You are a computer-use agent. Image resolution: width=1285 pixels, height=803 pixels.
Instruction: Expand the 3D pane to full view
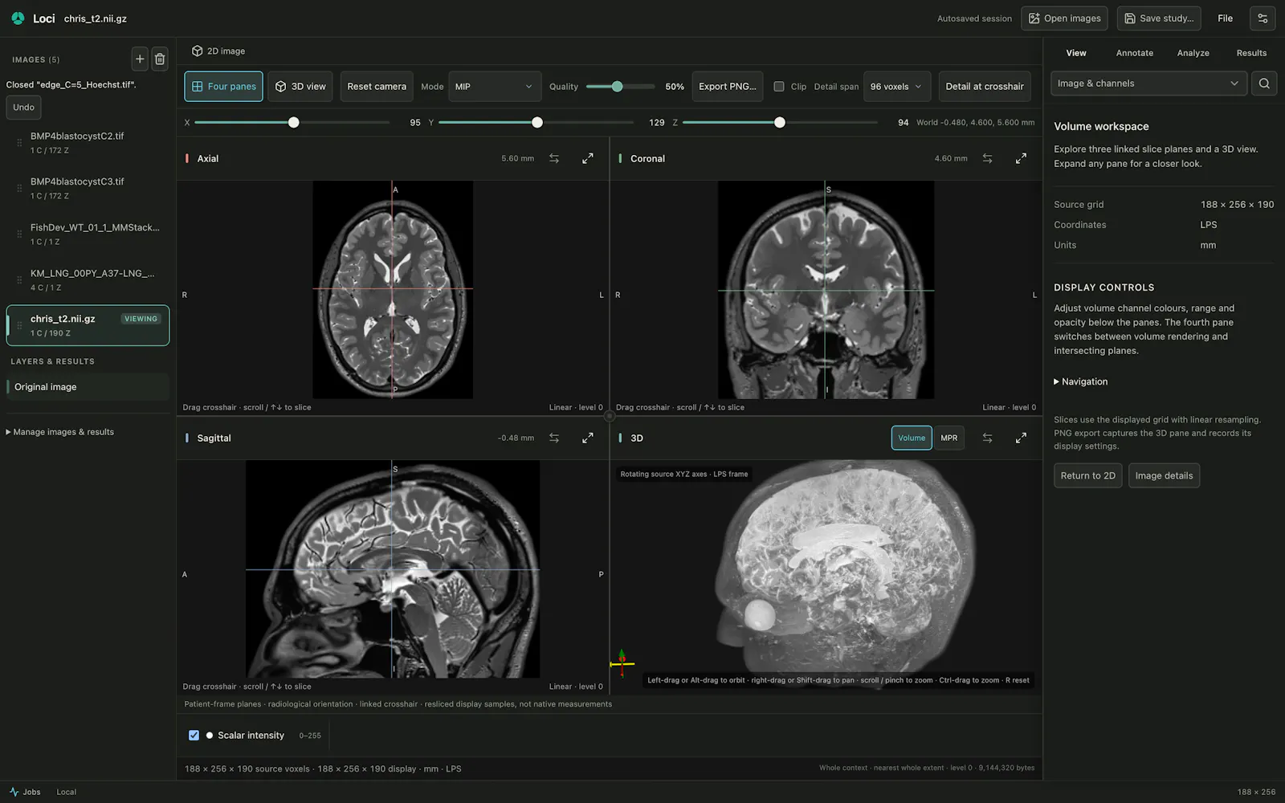[1021, 438]
